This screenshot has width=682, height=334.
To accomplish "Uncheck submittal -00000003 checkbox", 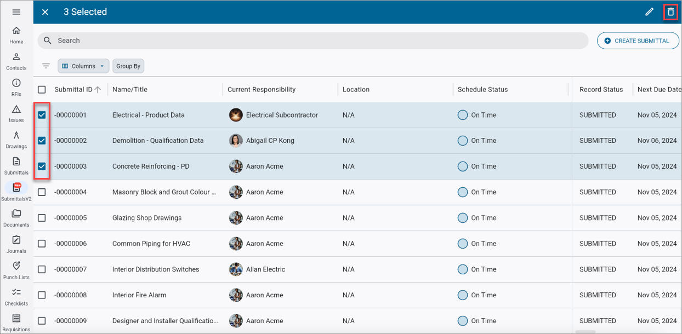I will point(42,166).
